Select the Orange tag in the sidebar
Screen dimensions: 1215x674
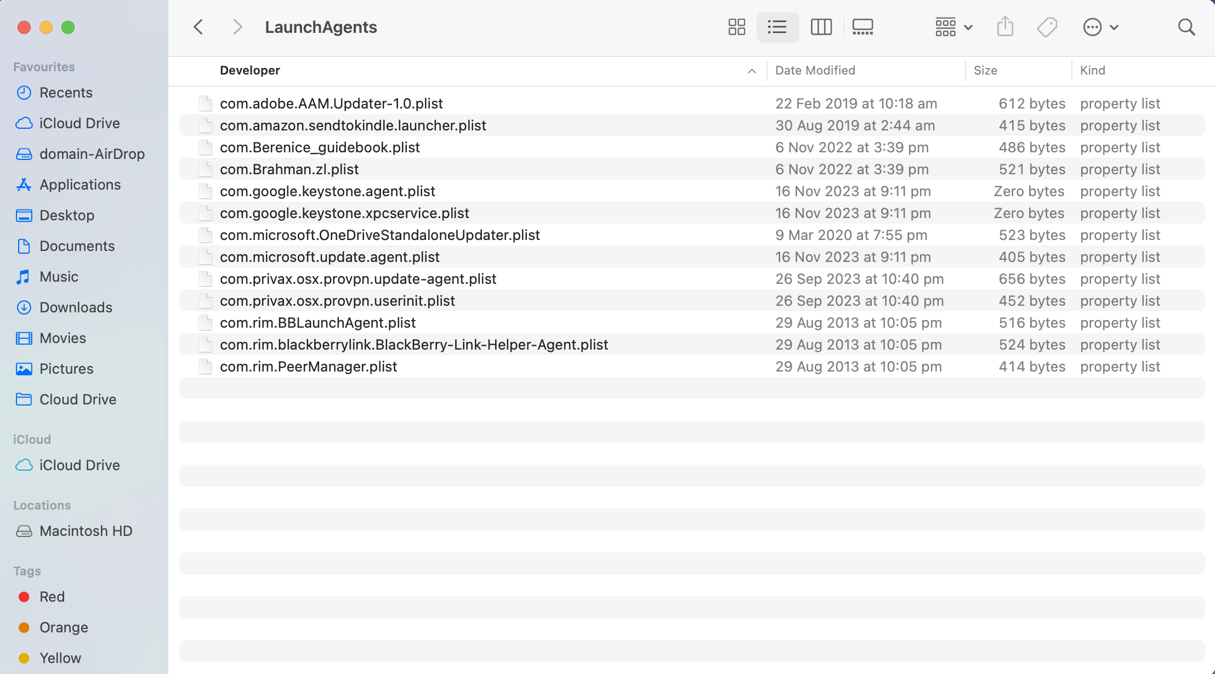click(63, 627)
